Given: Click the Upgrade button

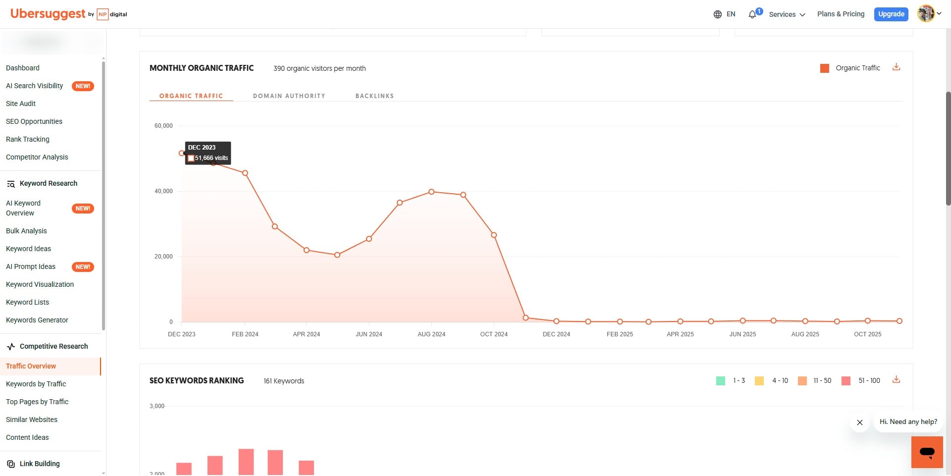Looking at the screenshot, I should tap(891, 14).
